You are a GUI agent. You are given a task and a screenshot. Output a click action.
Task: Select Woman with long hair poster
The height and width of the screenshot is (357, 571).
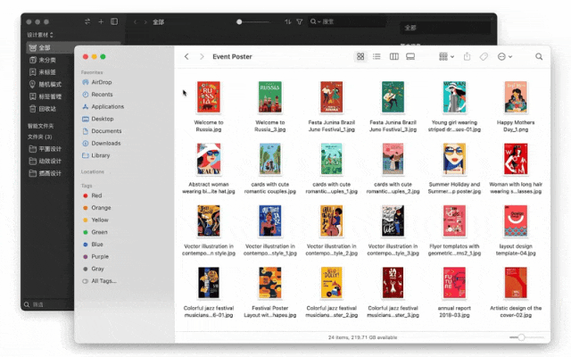click(x=516, y=159)
